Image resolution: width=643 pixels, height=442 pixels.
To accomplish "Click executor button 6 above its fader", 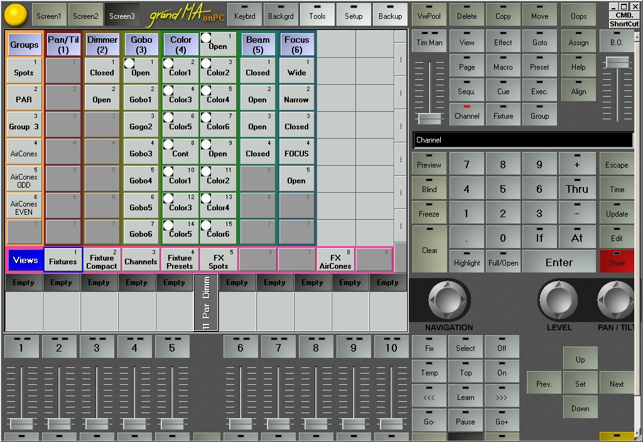I will point(240,347).
